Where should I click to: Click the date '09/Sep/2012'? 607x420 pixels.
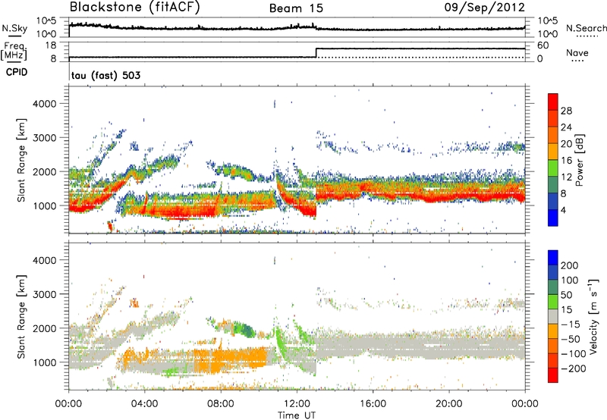[x=485, y=8]
